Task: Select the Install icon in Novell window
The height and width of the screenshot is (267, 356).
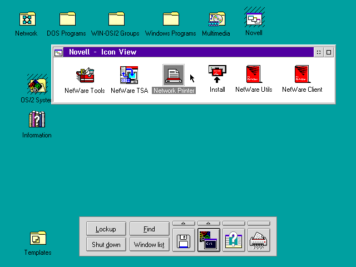Action: click(x=217, y=74)
